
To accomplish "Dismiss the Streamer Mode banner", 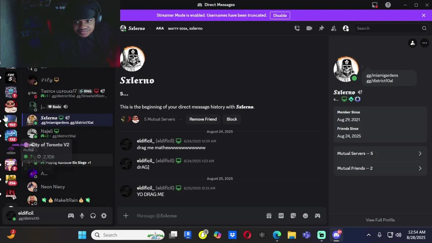I will (x=424, y=16).
